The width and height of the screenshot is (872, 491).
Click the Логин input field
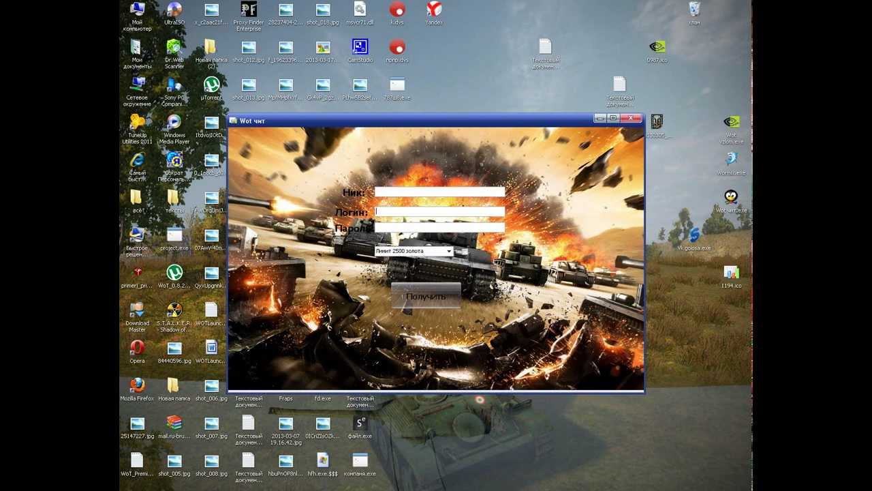tap(439, 211)
